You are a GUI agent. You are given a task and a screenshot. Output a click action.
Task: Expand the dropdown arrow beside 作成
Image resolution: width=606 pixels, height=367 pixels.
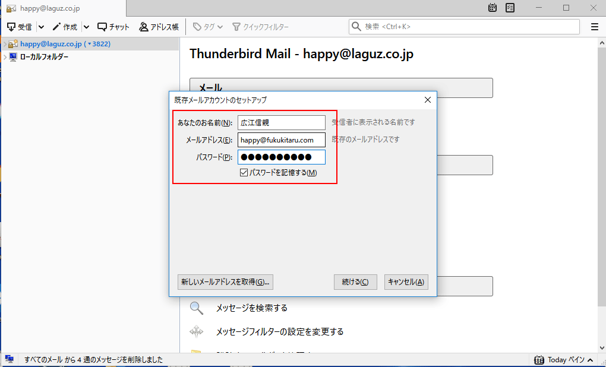point(87,27)
